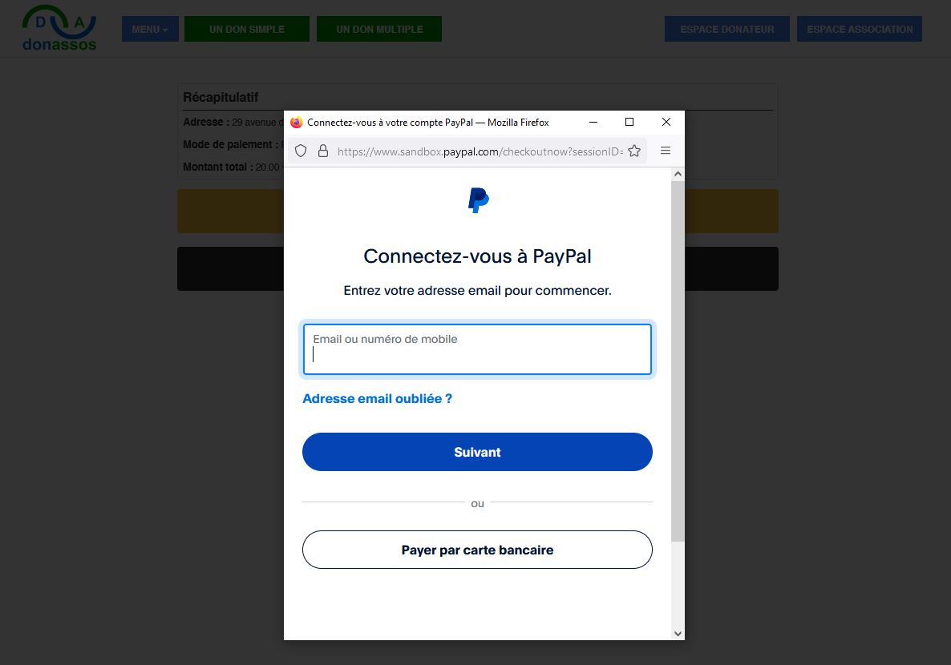
Task: Expand the MENU dropdown
Action: point(150,29)
